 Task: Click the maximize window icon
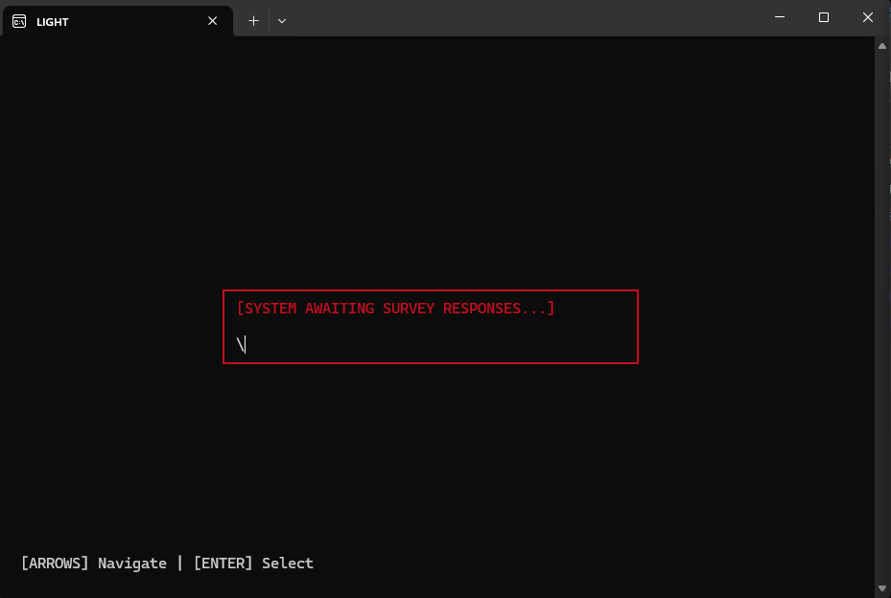823,16
